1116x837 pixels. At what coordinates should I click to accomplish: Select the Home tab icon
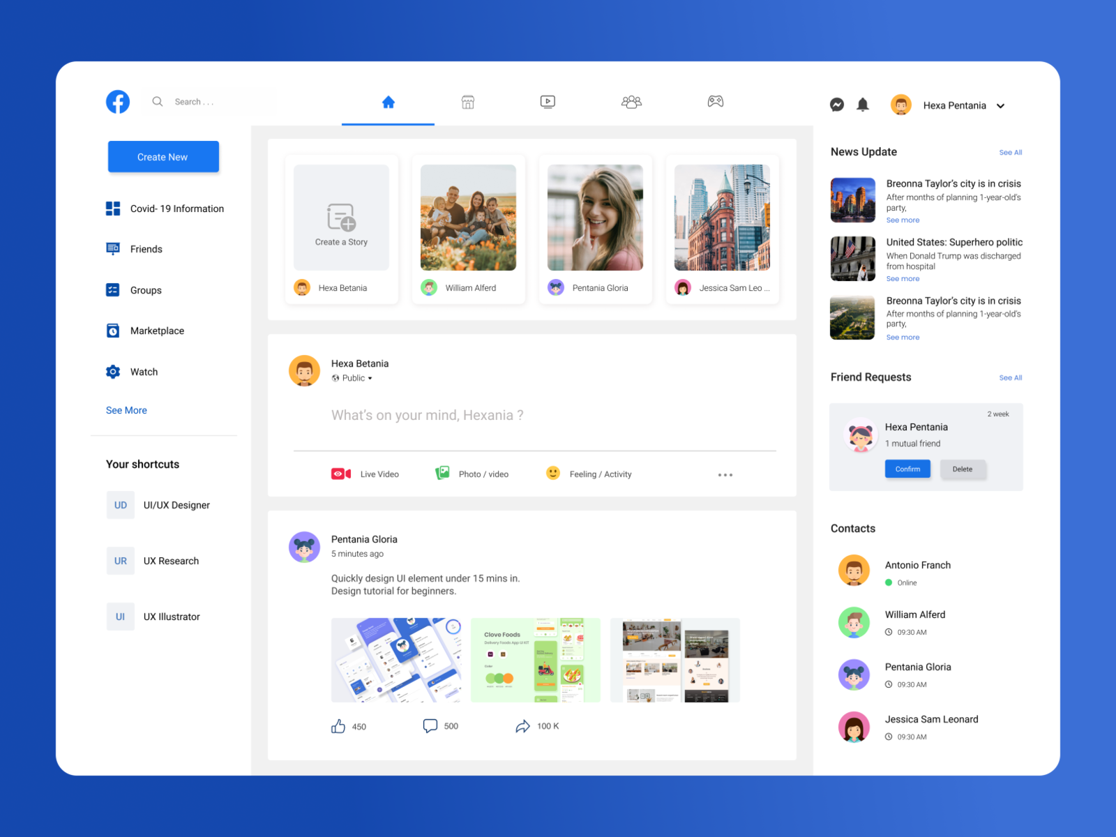point(388,101)
